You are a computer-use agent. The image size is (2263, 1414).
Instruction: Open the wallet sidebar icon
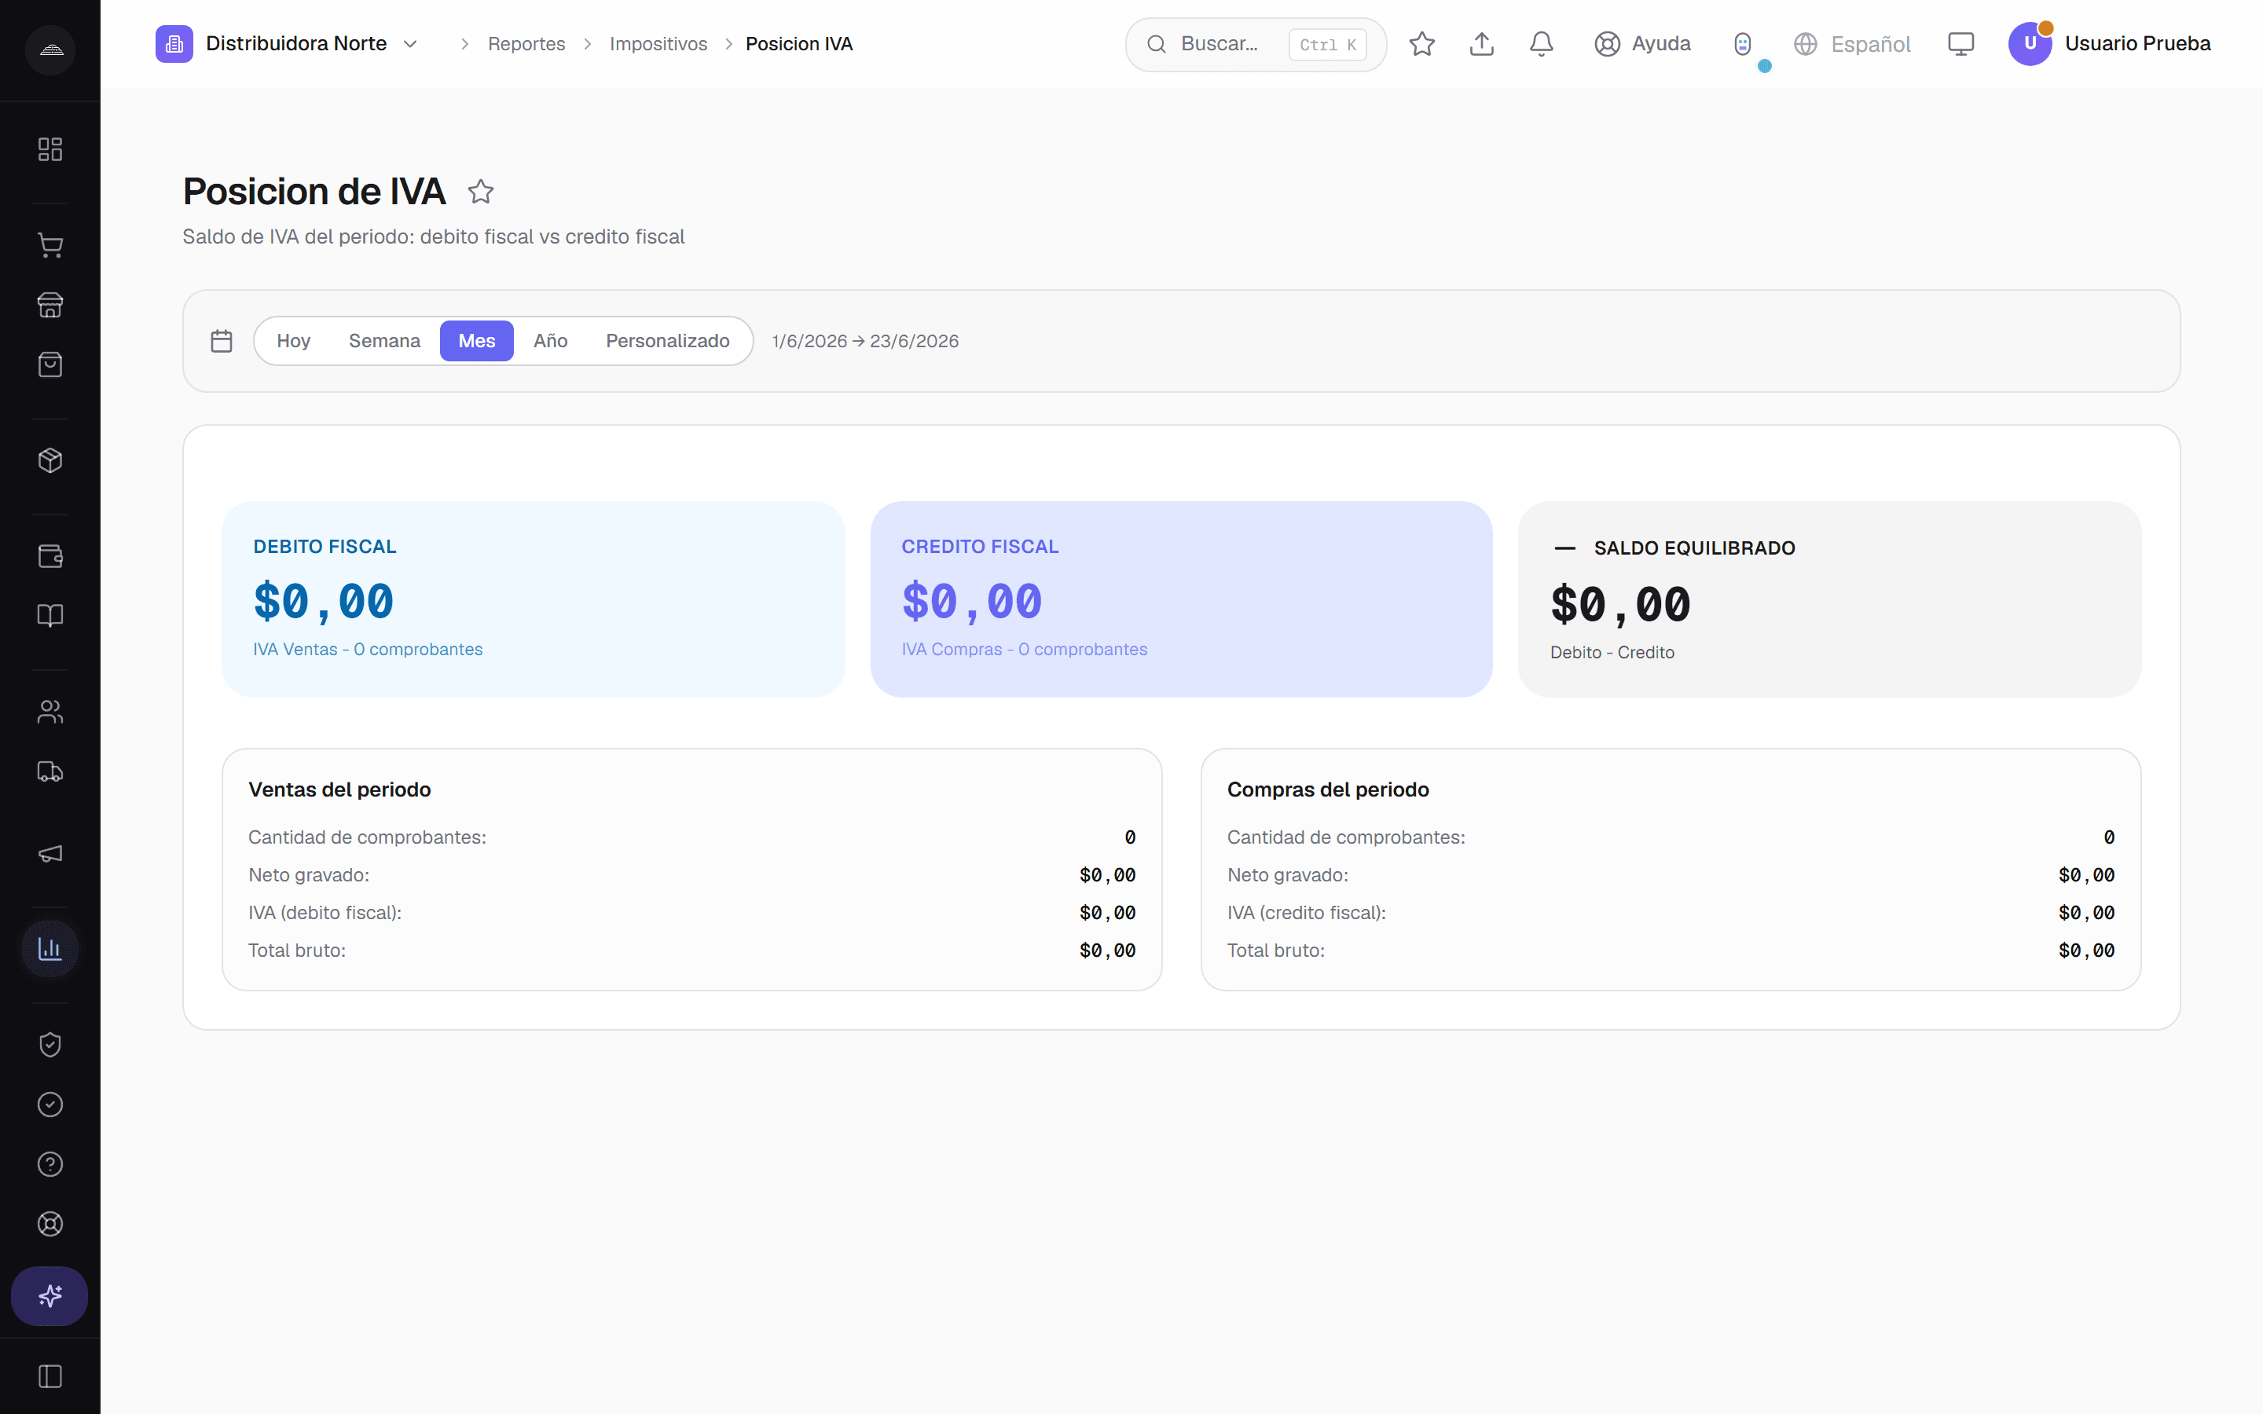(x=50, y=556)
